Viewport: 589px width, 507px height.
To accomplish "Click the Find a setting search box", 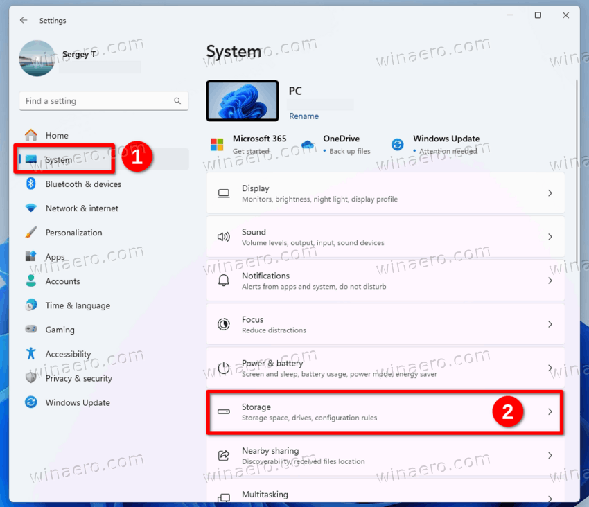I will (104, 101).
